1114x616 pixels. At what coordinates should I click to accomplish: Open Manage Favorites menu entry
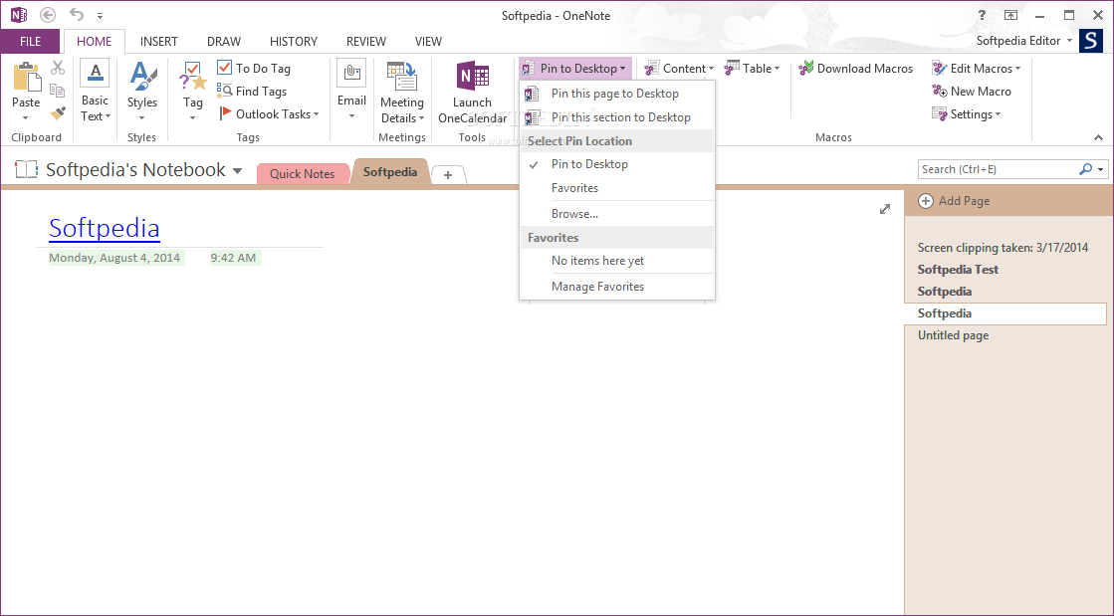(x=616, y=287)
